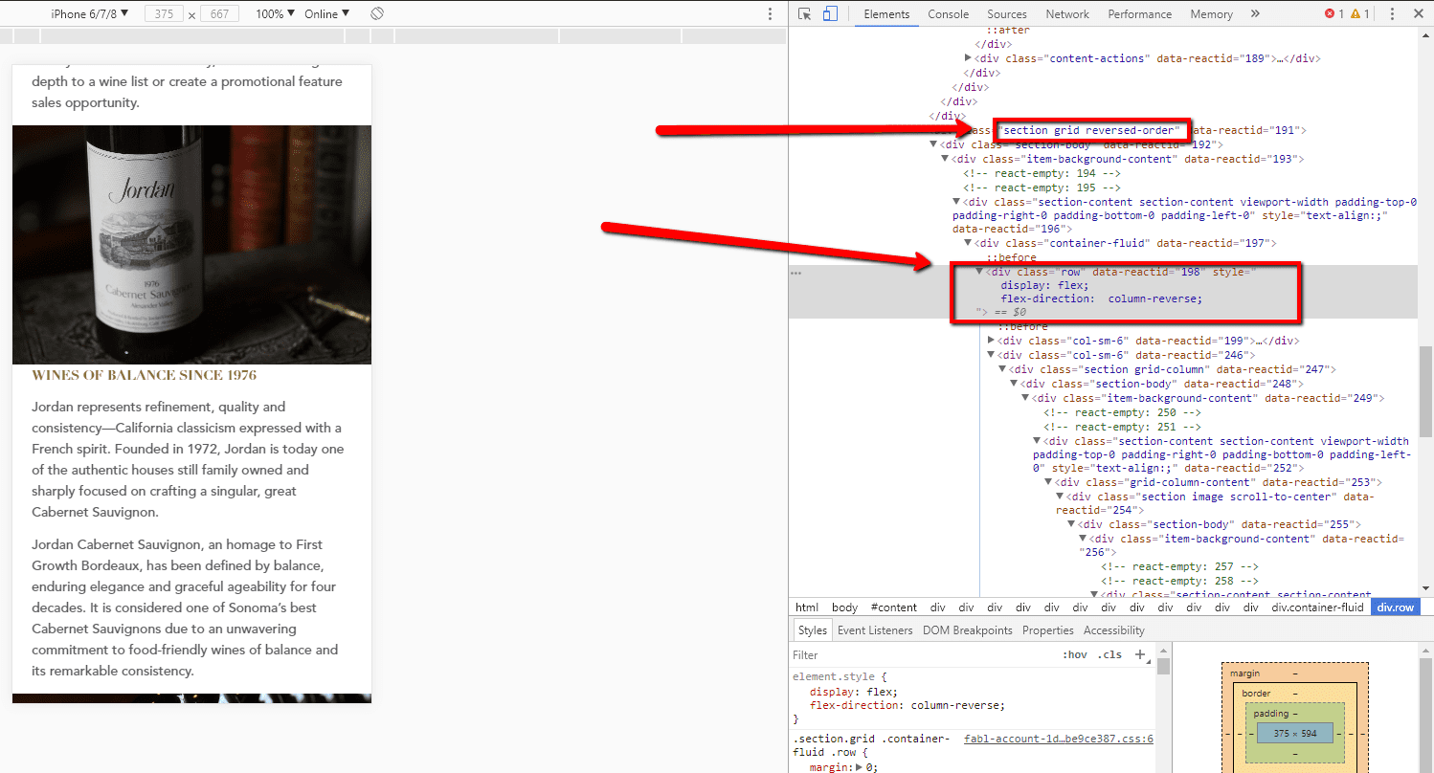Add a new style rule with plus icon

pyautogui.click(x=1140, y=654)
